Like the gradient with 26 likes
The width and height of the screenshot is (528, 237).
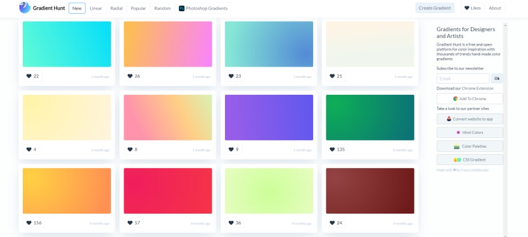point(134,76)
